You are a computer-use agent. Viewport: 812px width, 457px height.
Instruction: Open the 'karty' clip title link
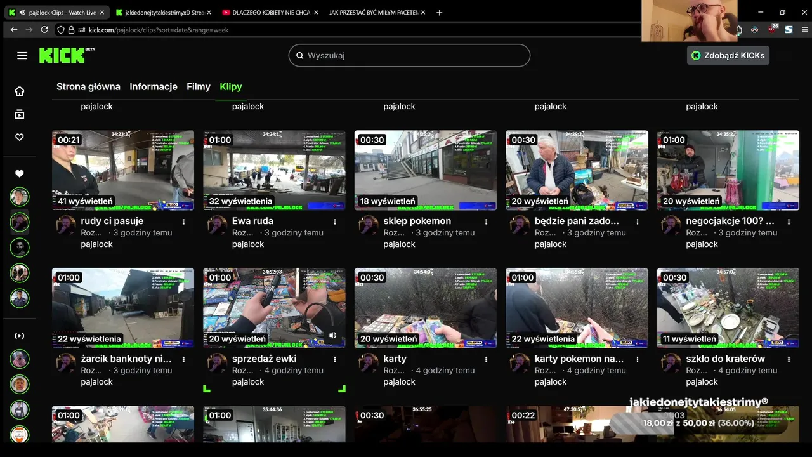pyautogui.click(x=395, y=359)
